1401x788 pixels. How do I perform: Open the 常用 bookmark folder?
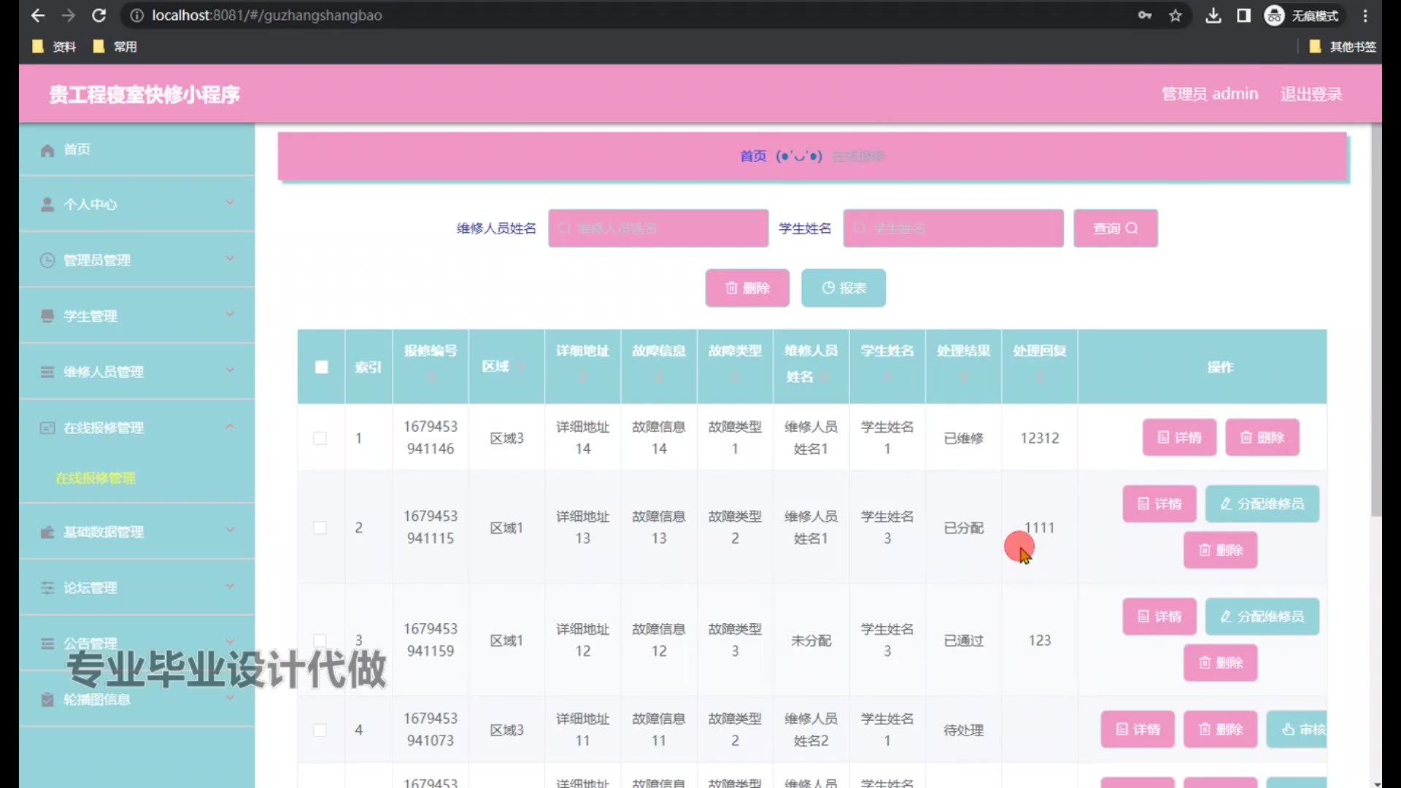115,47
